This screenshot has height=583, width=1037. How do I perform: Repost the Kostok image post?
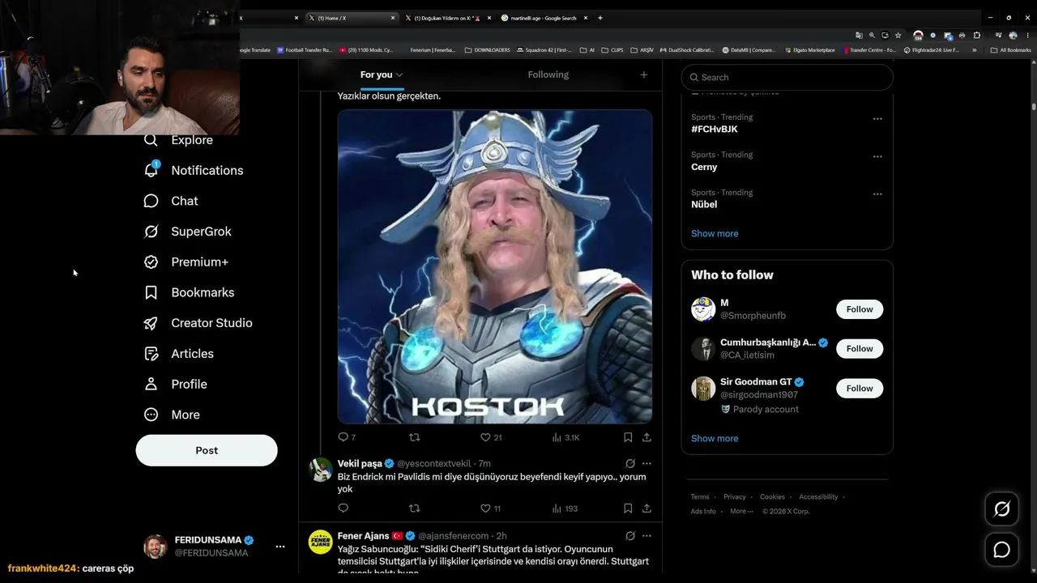pyautogui.click(x=415, y=437)
